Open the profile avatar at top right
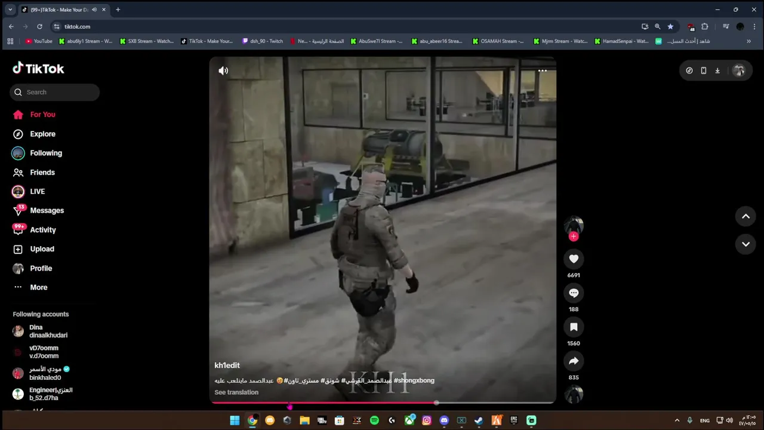The image size is (764, 430). coord(739,70)
